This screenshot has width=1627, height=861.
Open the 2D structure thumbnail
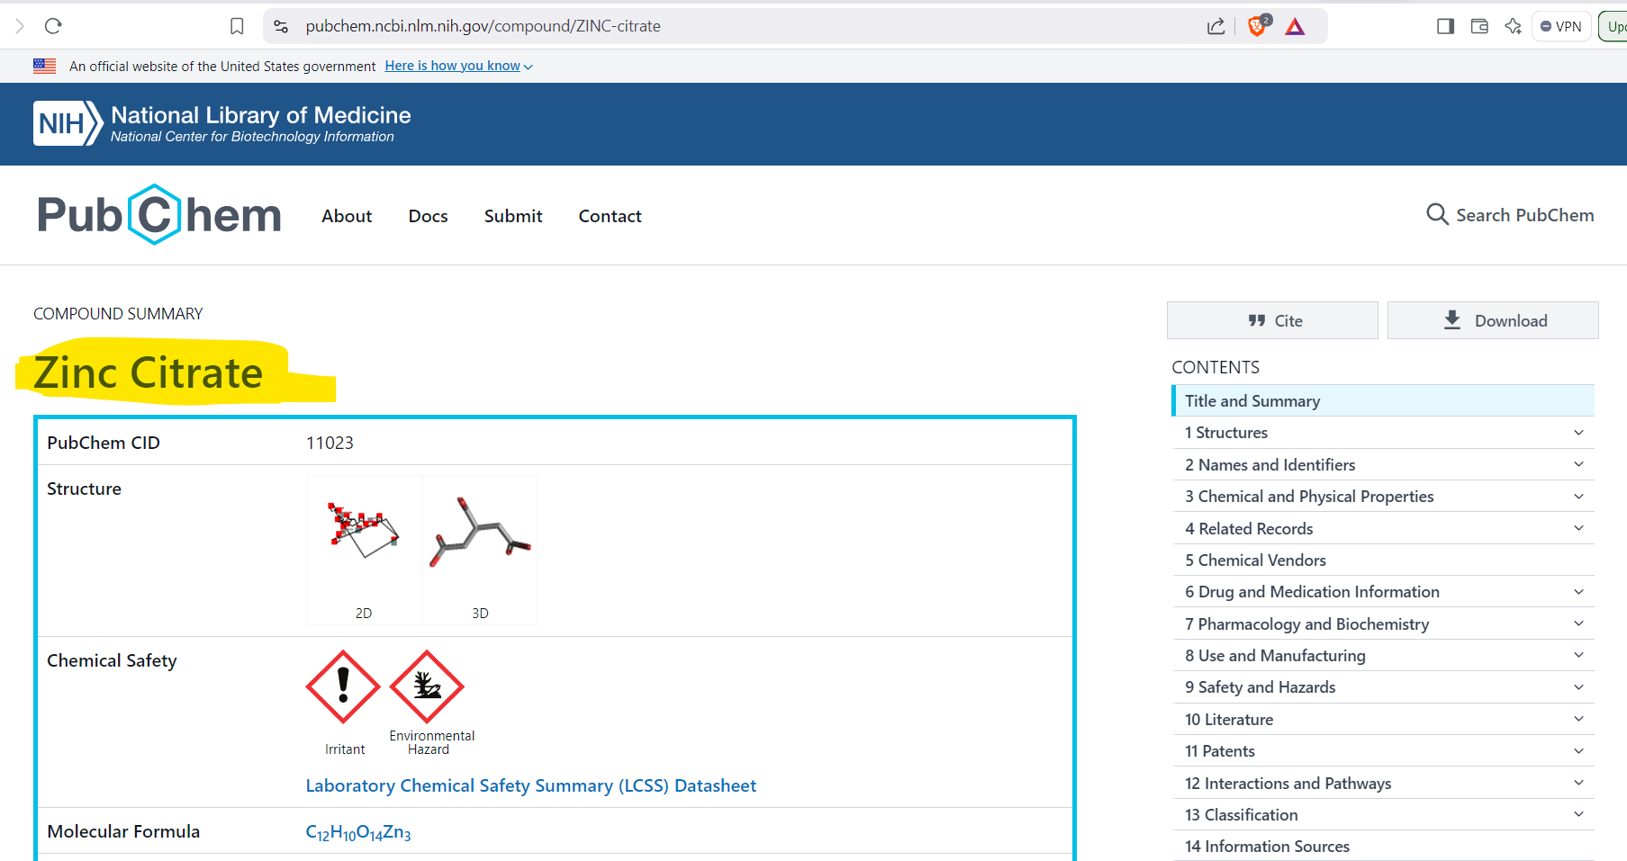click(x=364, y=549)
